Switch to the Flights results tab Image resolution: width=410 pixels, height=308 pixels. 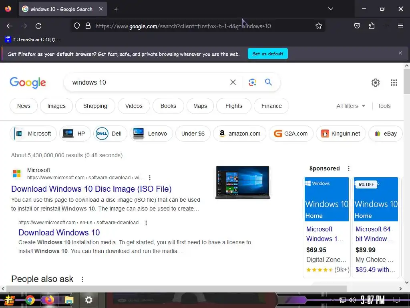click(234, 106)
